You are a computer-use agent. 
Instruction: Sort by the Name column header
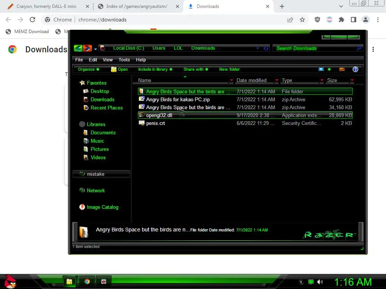coord(181,81)
